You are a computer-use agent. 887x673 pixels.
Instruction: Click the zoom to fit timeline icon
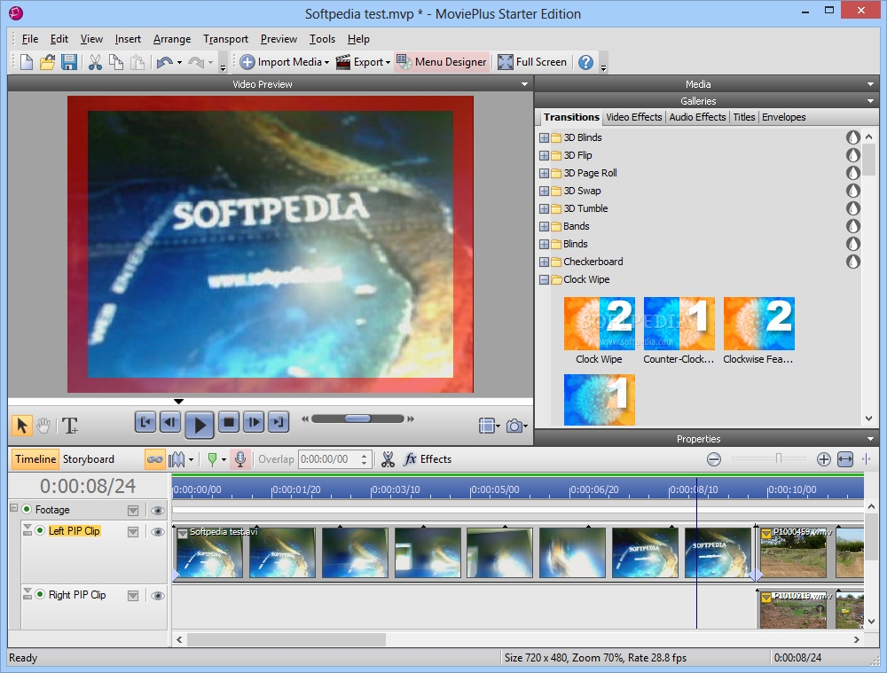coord(845,459)
